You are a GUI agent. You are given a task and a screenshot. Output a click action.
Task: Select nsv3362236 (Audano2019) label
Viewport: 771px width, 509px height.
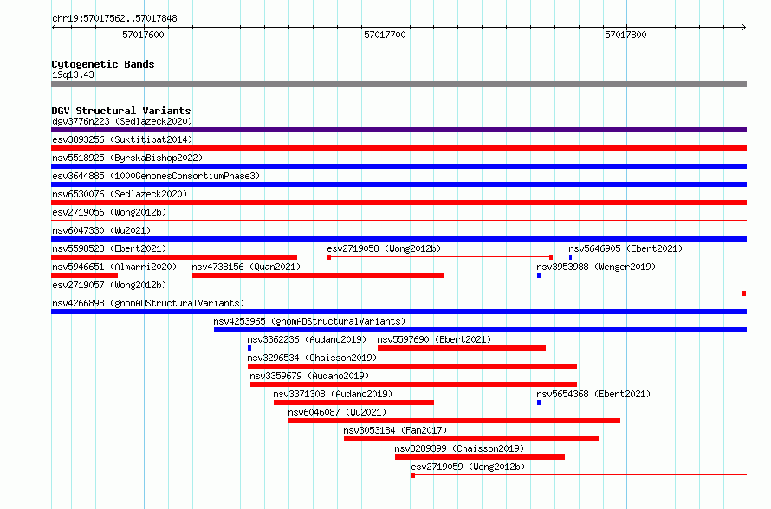pyautogui.click(x=307, y=339)
